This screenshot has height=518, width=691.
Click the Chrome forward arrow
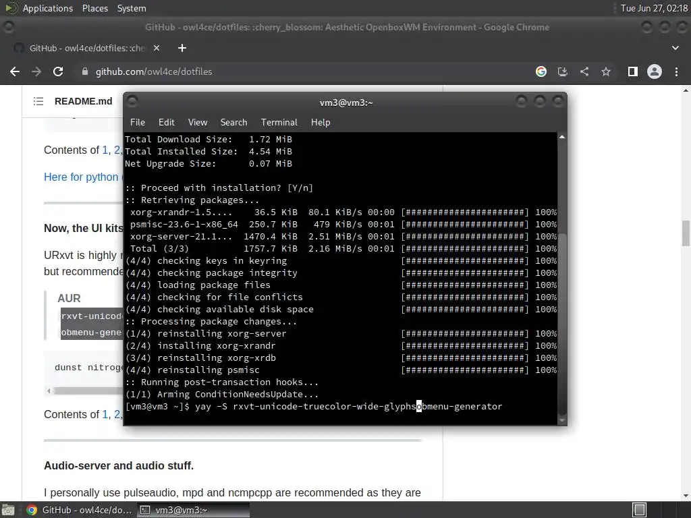pyautogui.click(x=36, y=71)
